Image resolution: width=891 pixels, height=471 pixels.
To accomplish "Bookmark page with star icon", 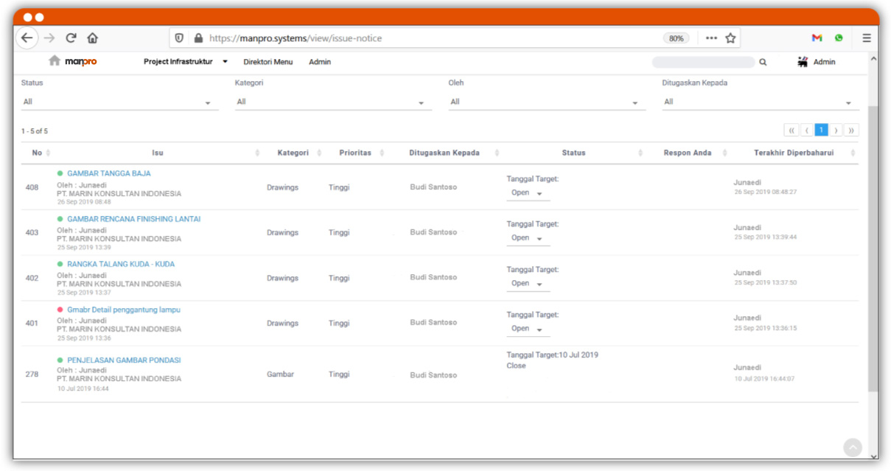I will pyautogui.click(x=730, y=38).
